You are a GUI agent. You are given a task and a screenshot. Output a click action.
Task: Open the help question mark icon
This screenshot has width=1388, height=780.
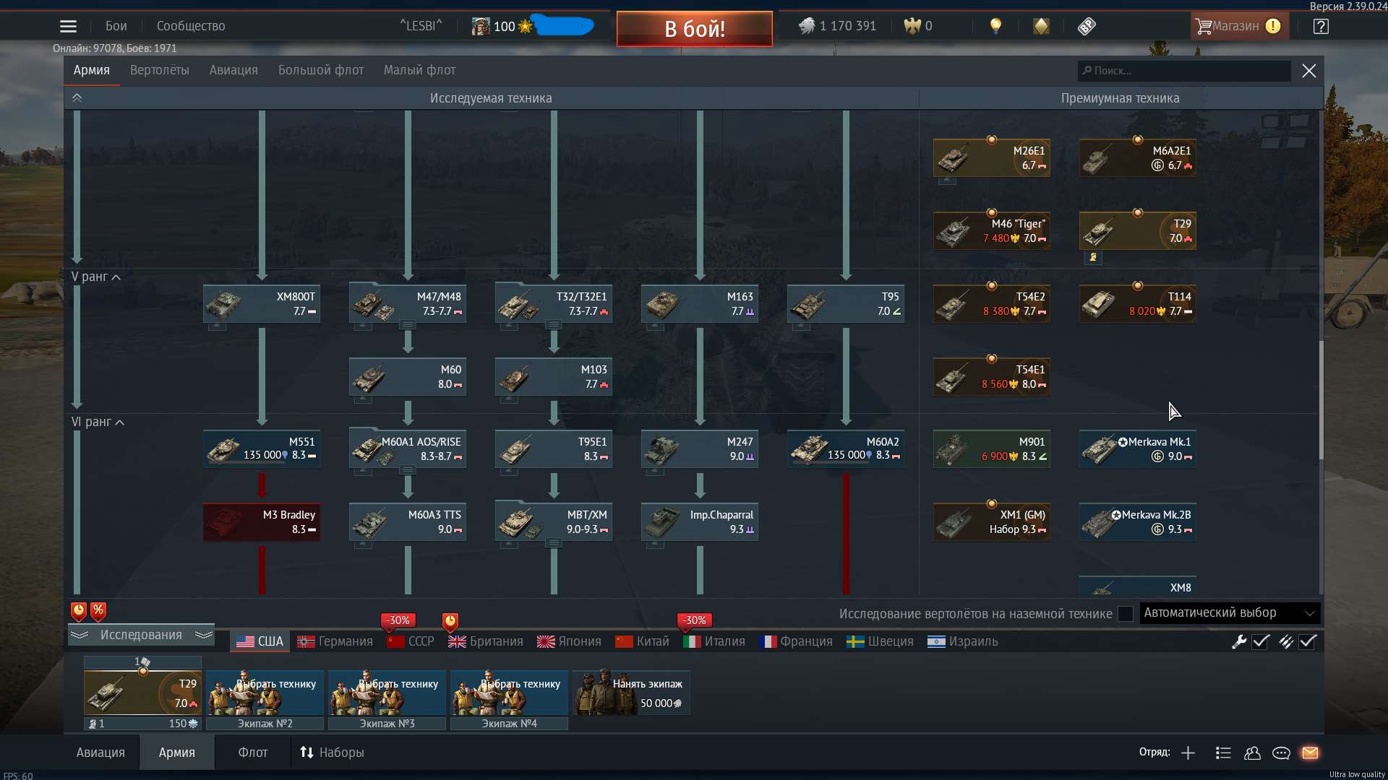click(x=1321, y=26)
